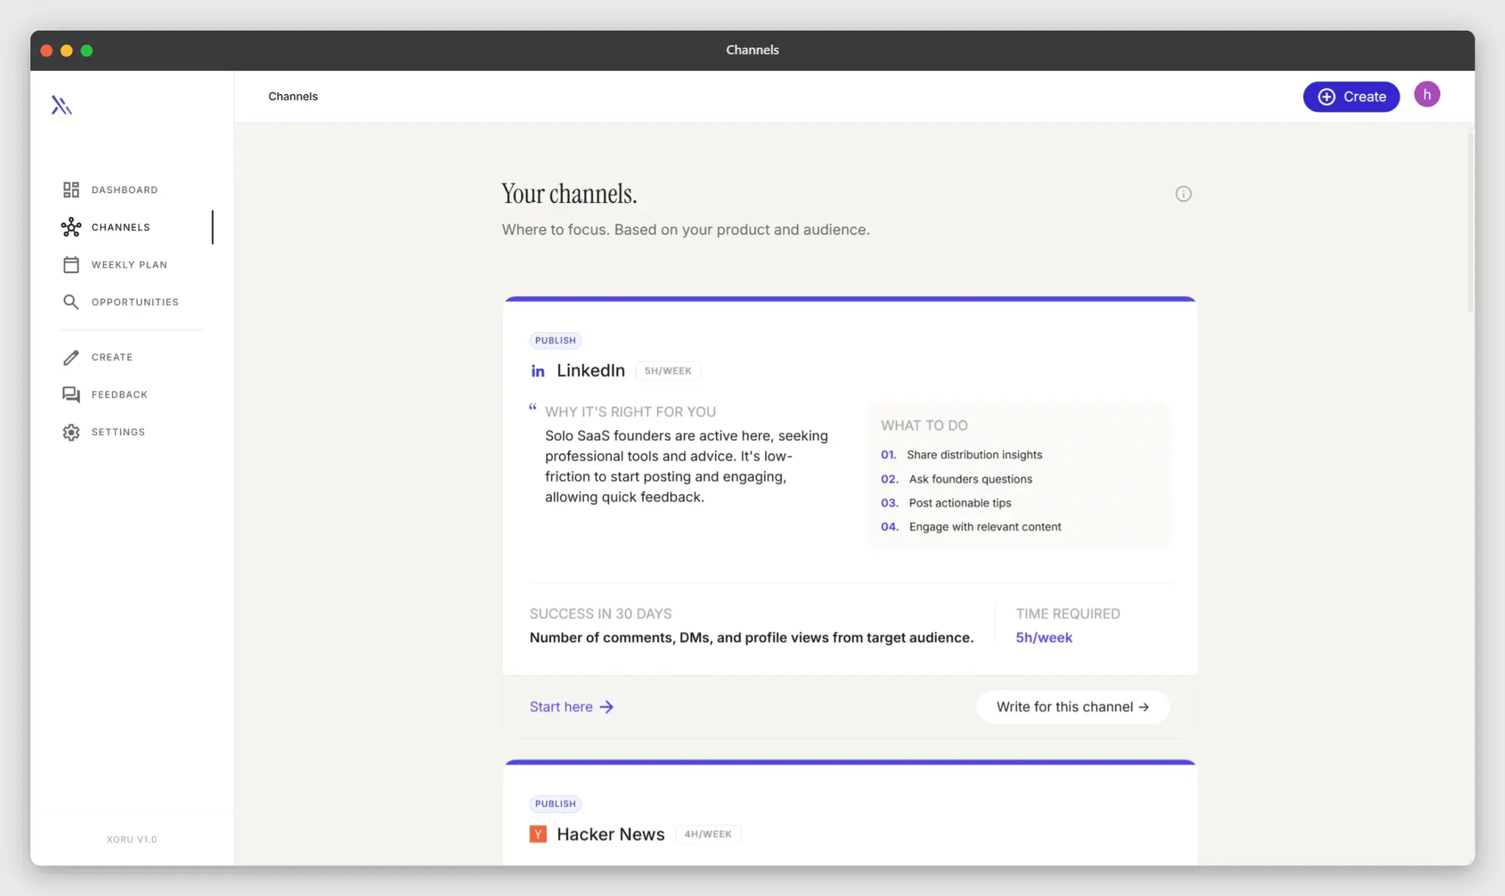Click the success metric about comments and DMs
The width and height of the screenshot is (1505, 896).
coord(751,638)
